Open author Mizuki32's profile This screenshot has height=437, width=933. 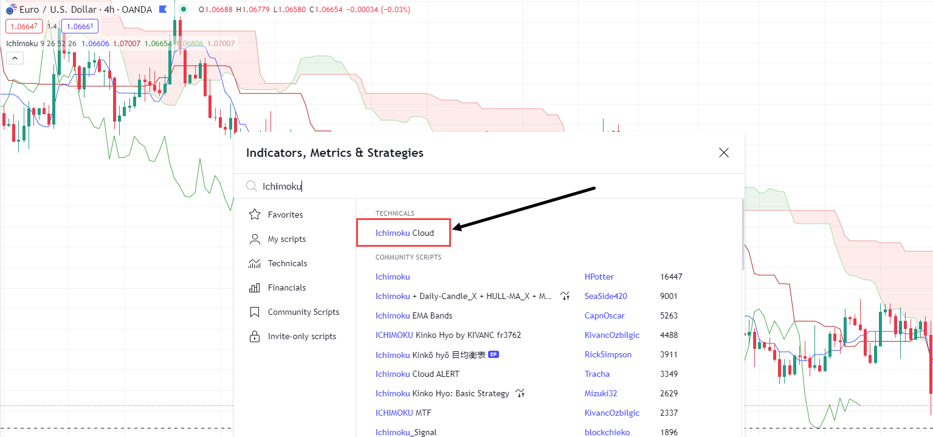click(x=601, y=393)
